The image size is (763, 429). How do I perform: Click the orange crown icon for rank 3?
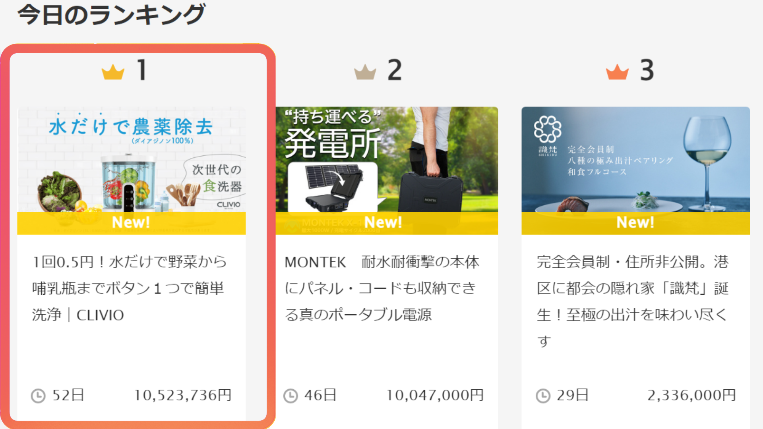pos(617,72)
